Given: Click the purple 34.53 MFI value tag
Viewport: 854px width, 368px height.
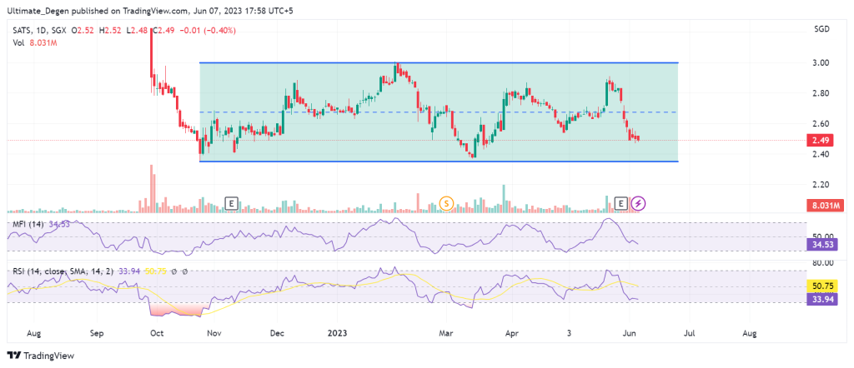Looking at the screenshot, I should (822, 245).
